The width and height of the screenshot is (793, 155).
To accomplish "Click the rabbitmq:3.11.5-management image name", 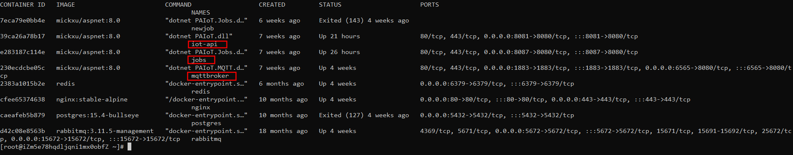I will 105,131.
